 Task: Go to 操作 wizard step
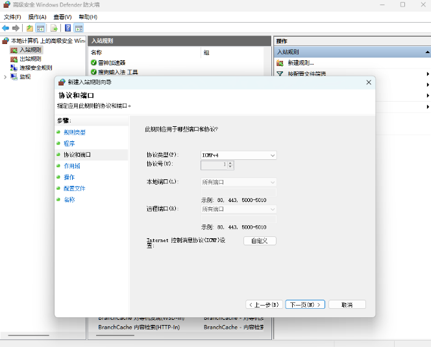[x=69, y=177]
